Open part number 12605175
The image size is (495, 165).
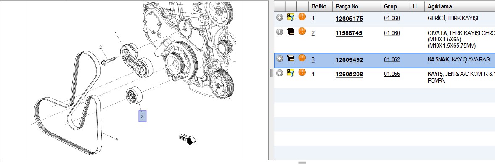[349, 19]
